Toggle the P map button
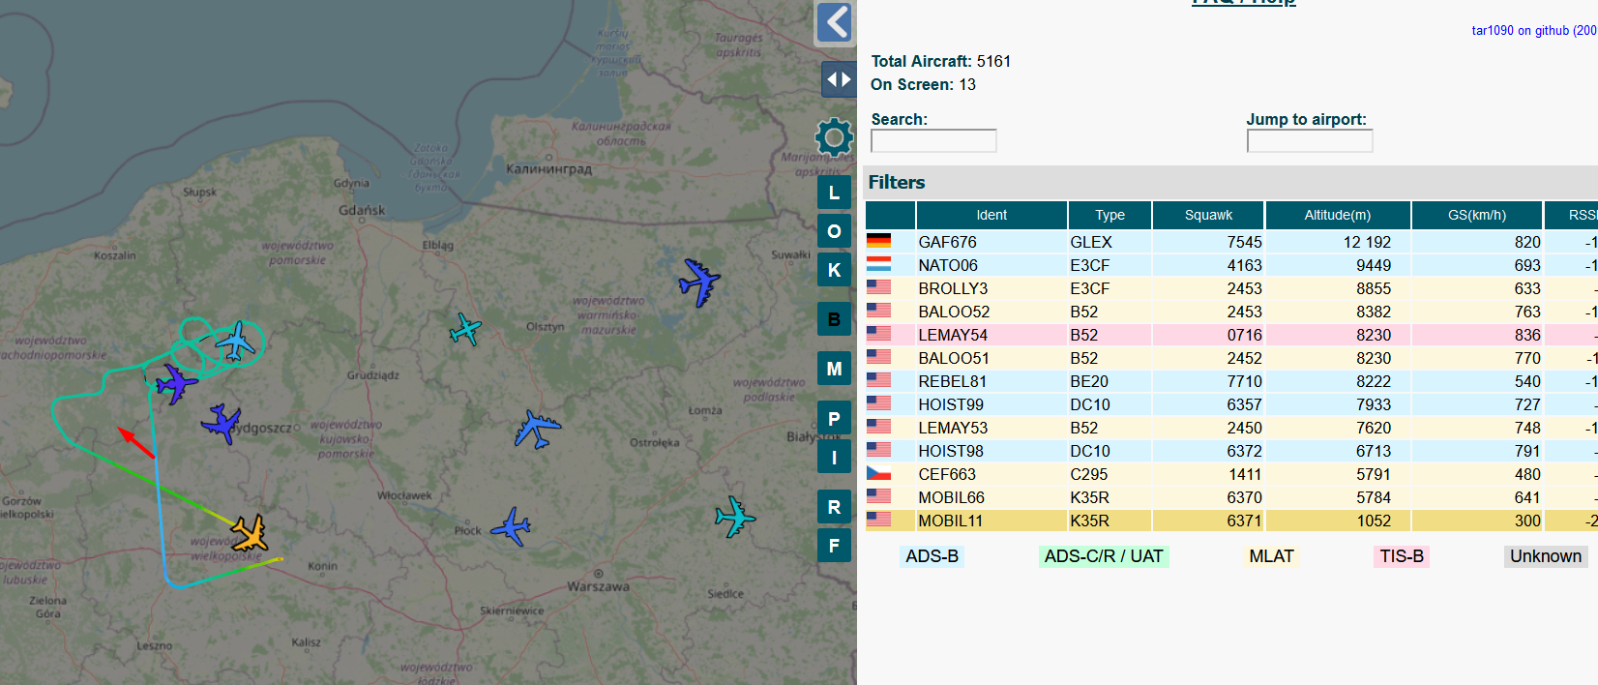This screenshot has width=1598, height=685. [x=834, y=418]
